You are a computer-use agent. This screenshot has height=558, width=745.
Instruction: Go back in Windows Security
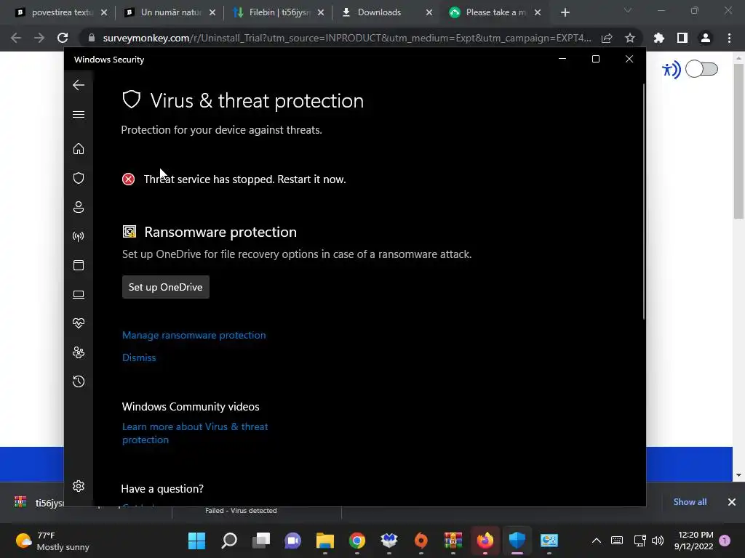pyautogui.click(x=79, y=86)
